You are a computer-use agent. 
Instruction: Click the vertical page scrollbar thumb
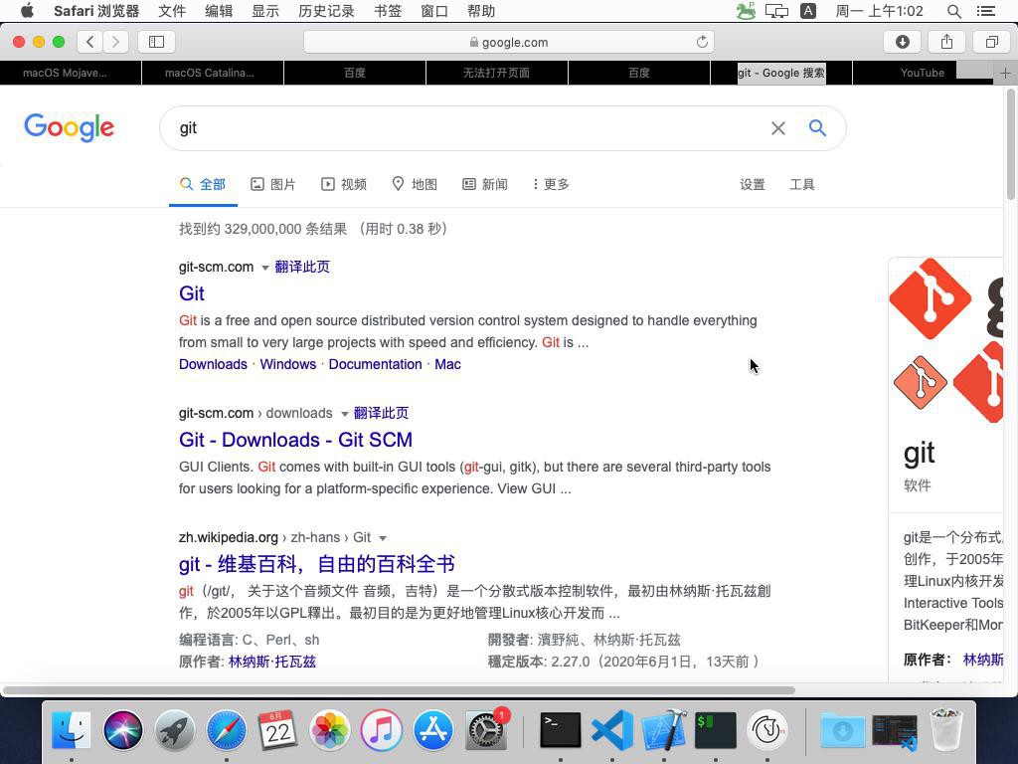(1010, 144)
